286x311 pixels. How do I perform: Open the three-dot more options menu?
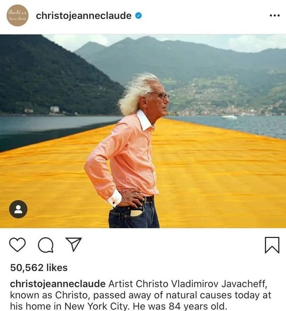[275, 15]
